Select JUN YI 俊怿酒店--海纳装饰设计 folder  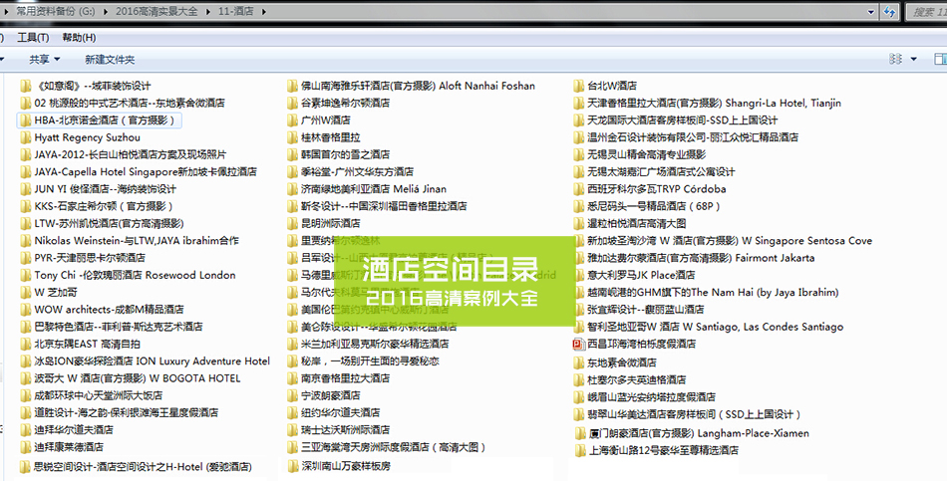[x=105, y=189]
